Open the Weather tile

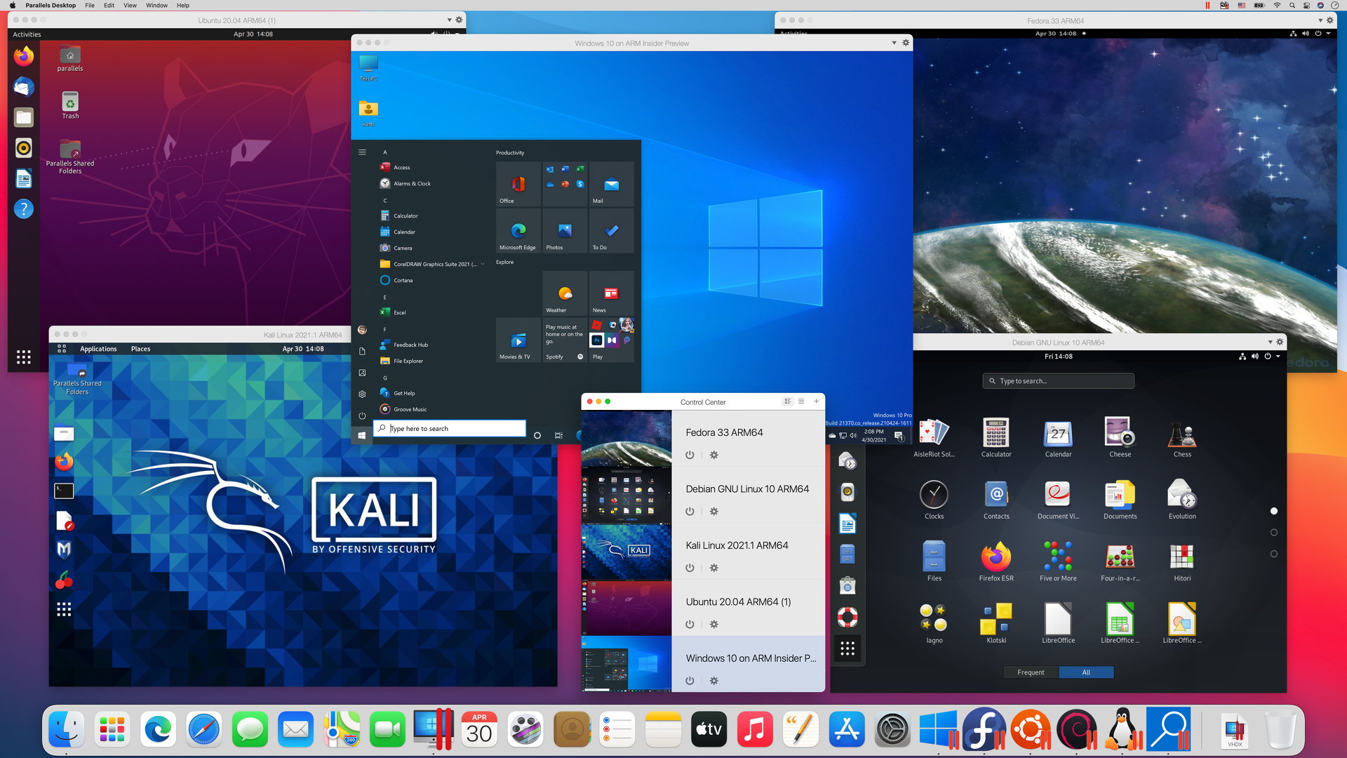[564, 293]
